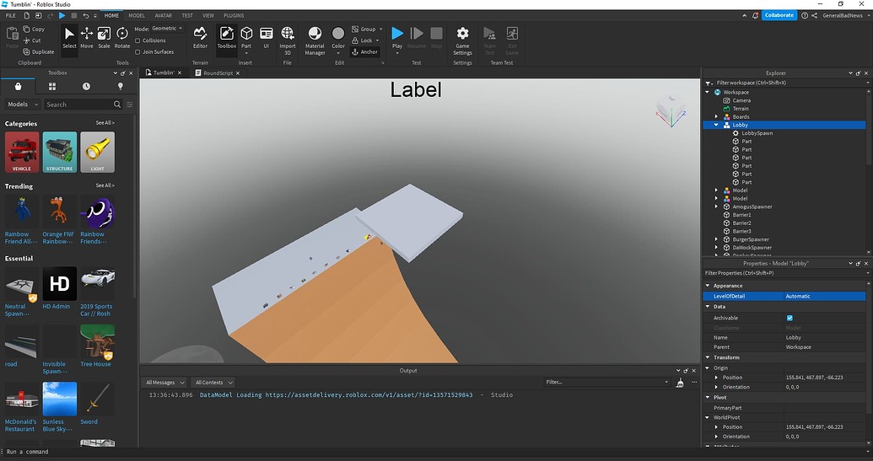873x461 pixels.
Task: Switch to the Rotate tool
Action: click(122, 38)
